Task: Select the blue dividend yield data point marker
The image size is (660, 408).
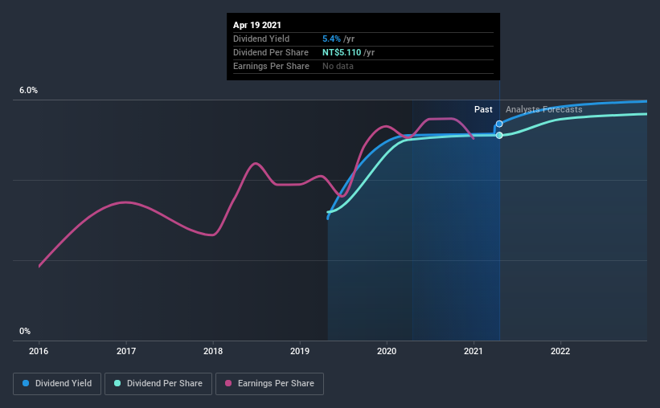Action: [x=499, y=124]
